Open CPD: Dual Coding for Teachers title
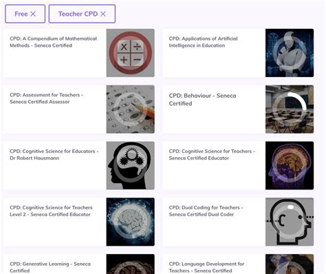 [x=206, y=211]
